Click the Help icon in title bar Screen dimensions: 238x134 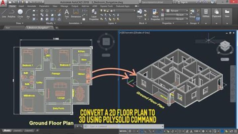pyautogui.click(x=212, y=2)
